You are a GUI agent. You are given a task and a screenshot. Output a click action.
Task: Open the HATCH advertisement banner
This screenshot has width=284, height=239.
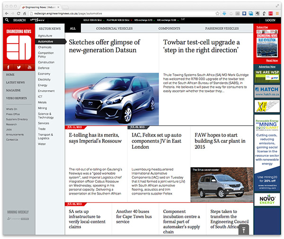[267, 91]
